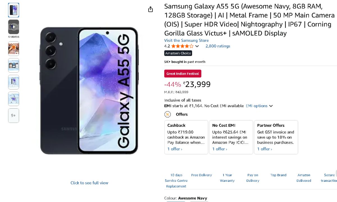This screenshot has width=337, height=202.
Task: Open the Cashback 1 offer link
Action: click(175, 149)
